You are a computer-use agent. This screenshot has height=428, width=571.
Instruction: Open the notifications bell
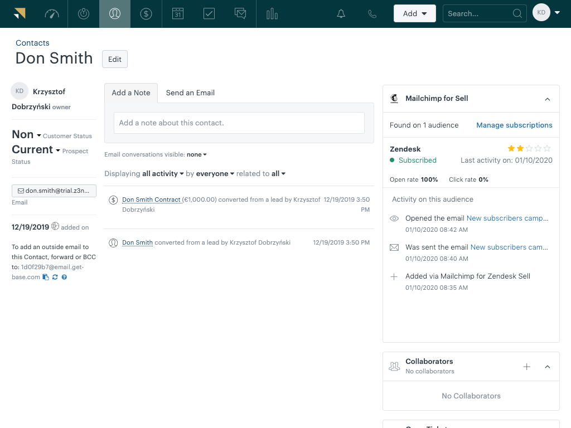point(341,12)
